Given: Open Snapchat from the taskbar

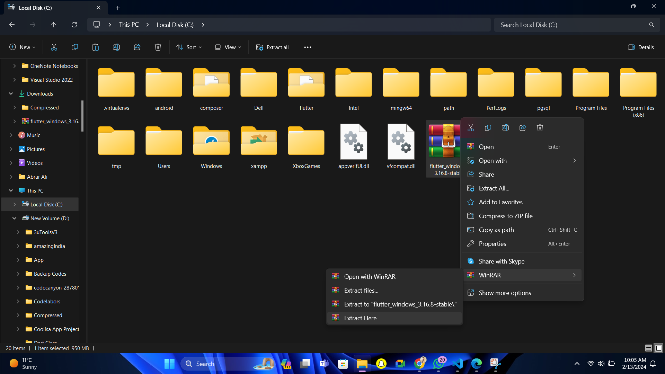Looking at the screenshot, I should (x=381, y=364).
